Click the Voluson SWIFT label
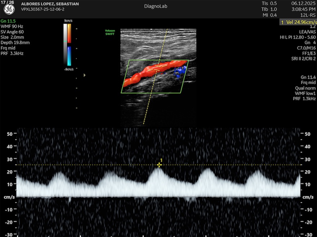This screenshot has height=237, width=317. click(x=110, y=32)
